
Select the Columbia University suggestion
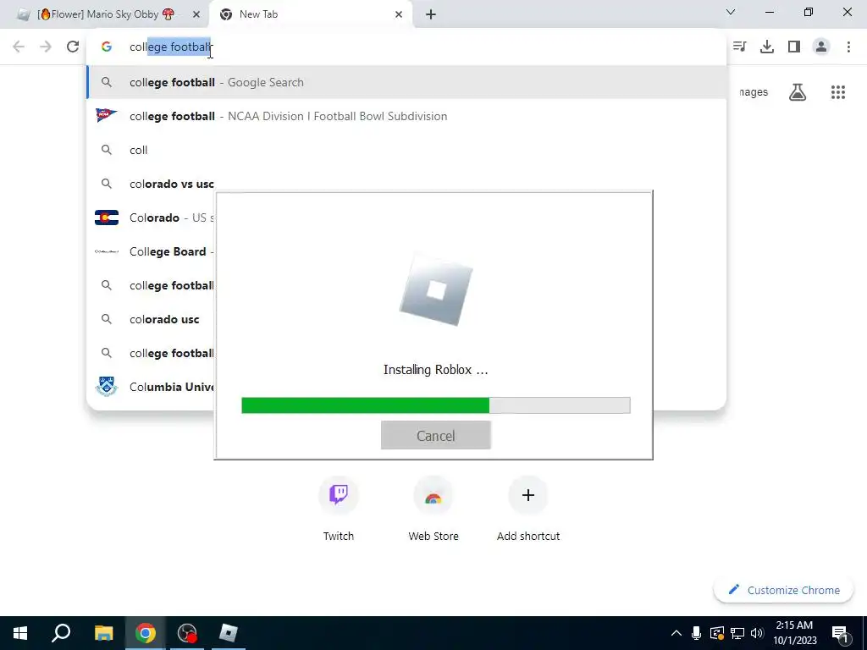pyautogui.click(x=151, y=387)
